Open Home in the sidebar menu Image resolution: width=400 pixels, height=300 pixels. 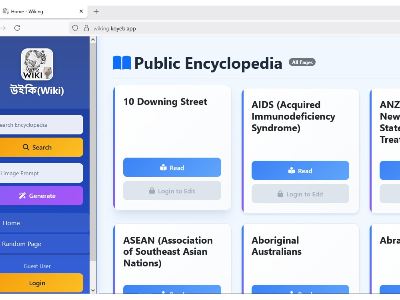pos(44,223)
